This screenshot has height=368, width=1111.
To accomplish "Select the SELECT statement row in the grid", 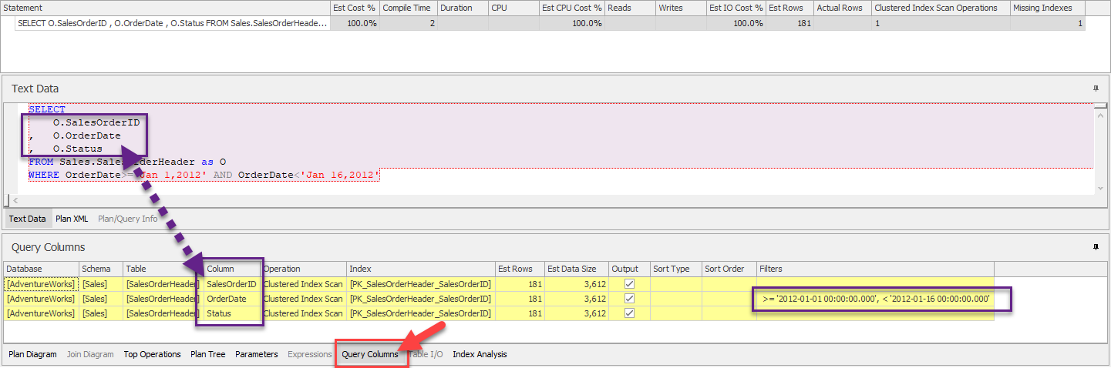I will pyautogui.click(x=173, y=23).
